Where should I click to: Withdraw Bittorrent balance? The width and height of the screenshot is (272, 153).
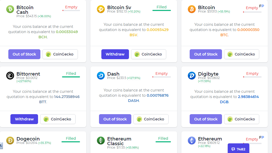[24, 119]
